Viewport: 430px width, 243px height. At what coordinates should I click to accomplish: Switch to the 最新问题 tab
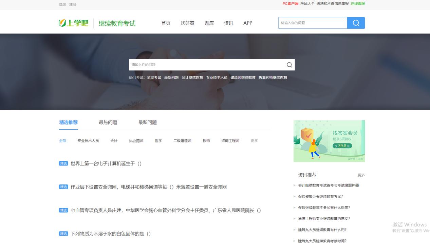(x=147, y=122)
